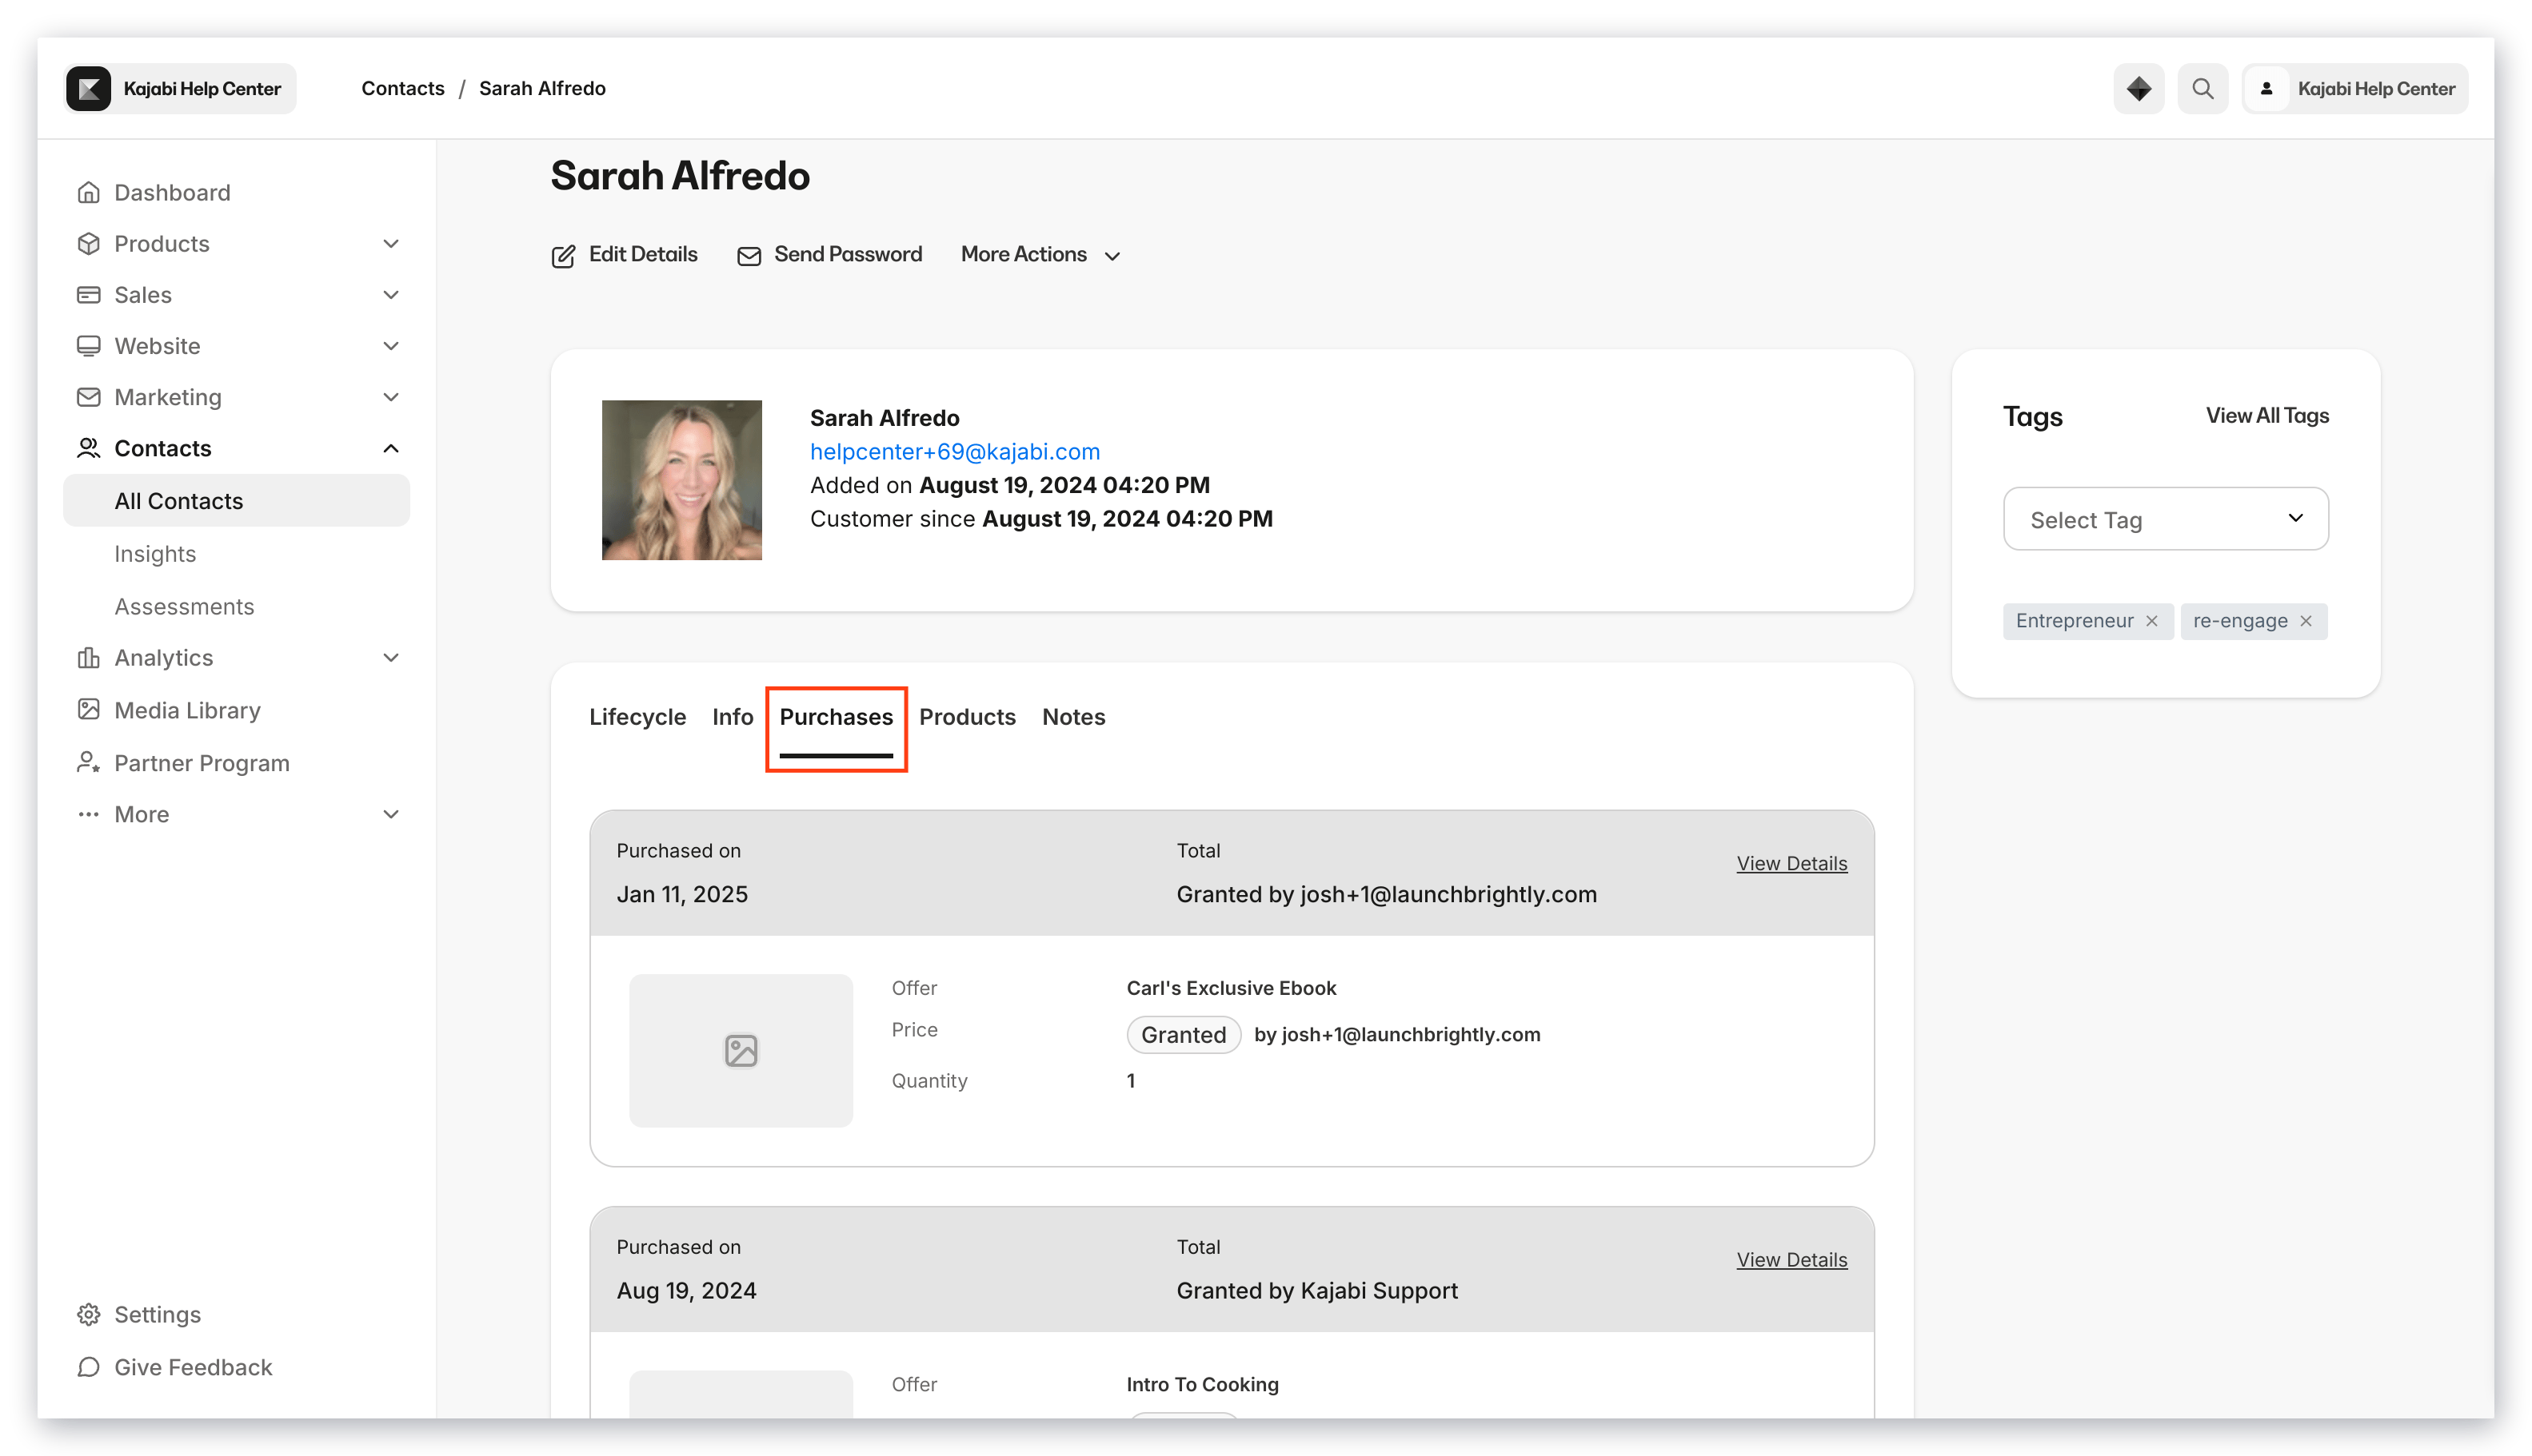This screenshot has width=2532, height=1456.
Task: Click Sarah Alfredo's profile photo
Action: pos(681,480)
